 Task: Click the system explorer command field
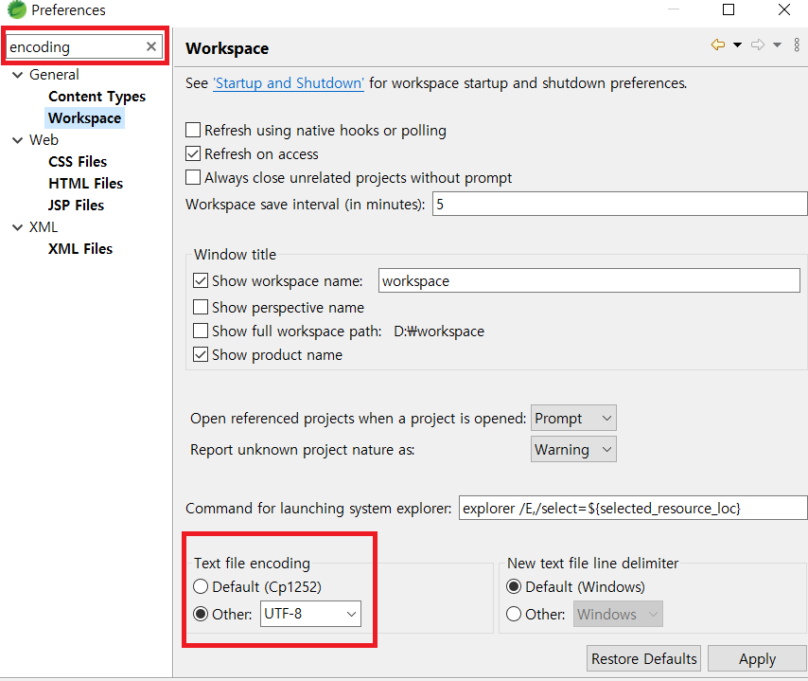coord(633,509)
